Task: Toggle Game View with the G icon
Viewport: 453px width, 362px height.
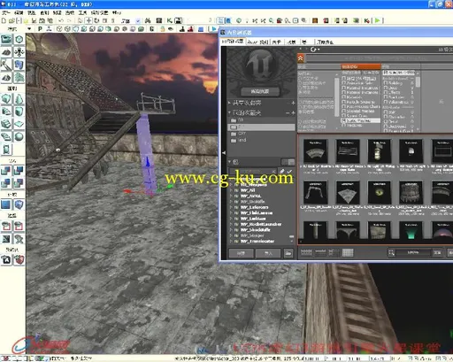Action: 151,29
